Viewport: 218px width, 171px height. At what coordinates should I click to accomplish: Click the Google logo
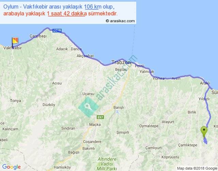pos(11,167)
